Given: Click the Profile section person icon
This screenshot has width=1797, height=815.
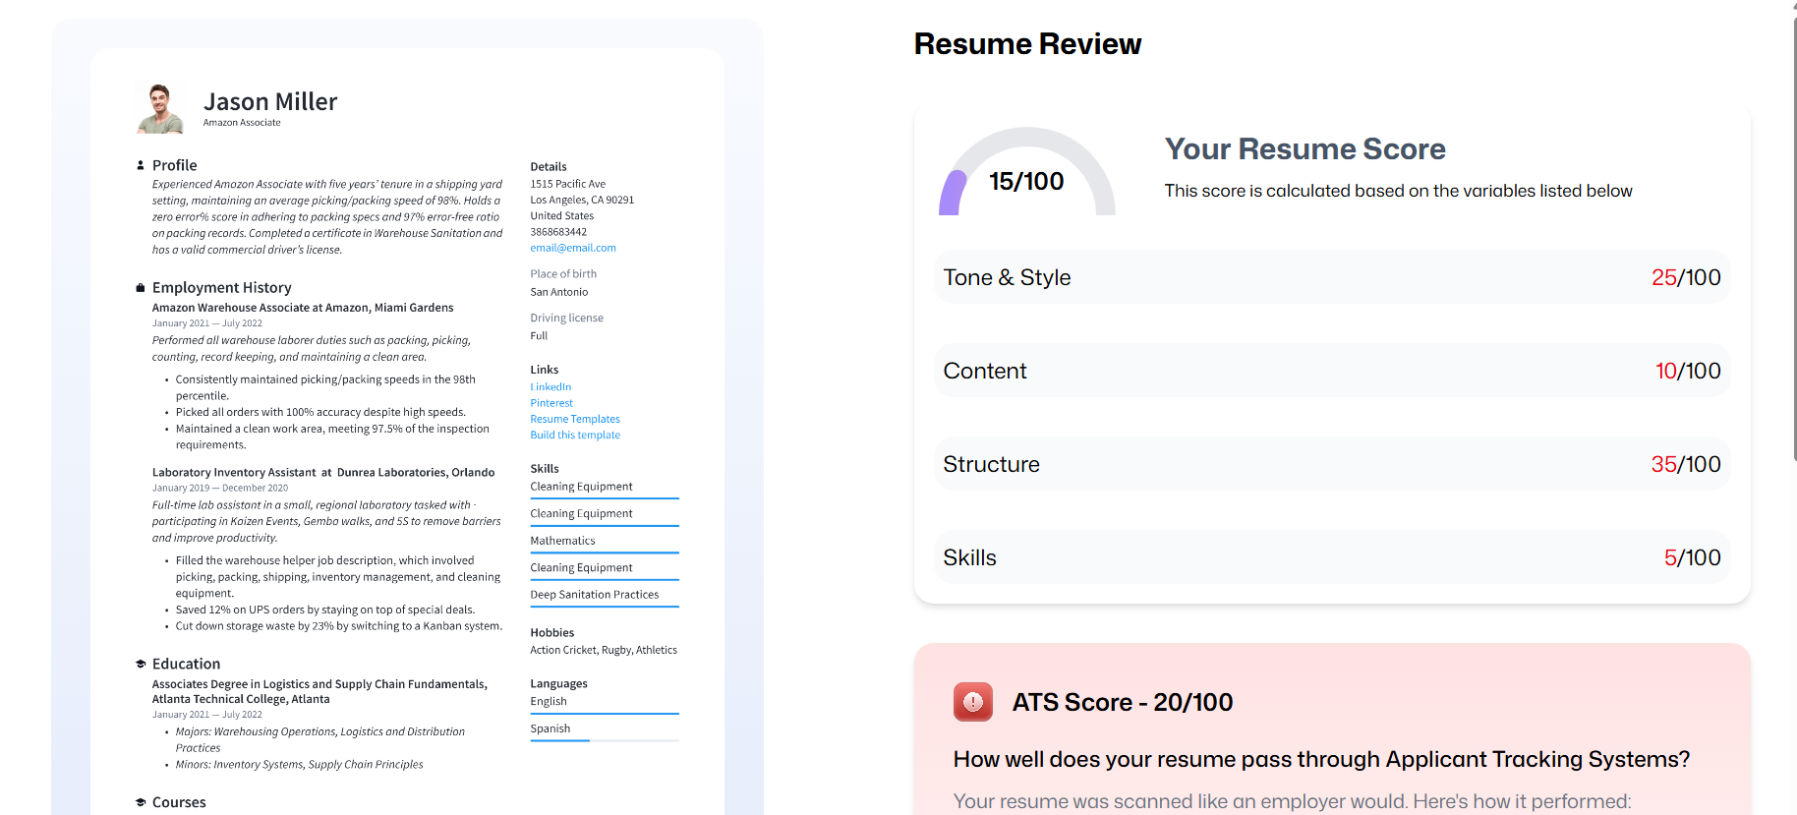Looking at the screenshot, I should point(141,165).
